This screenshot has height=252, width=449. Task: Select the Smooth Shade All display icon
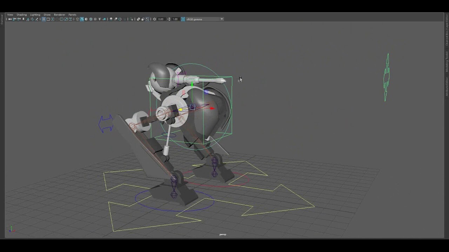tap(82, 19)
